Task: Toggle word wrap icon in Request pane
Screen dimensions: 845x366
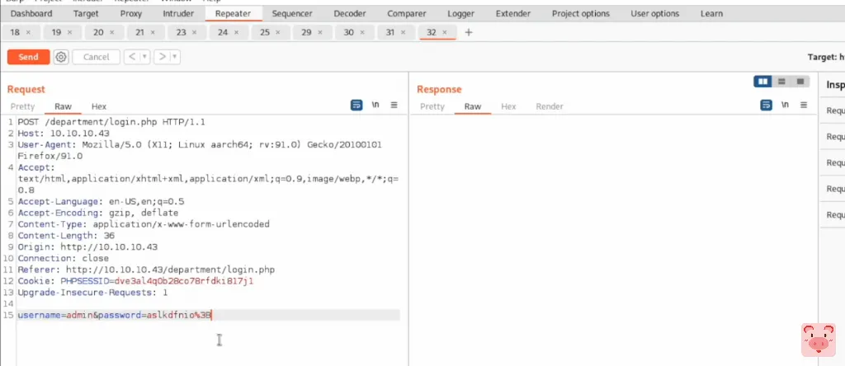Action: point(356,106)
